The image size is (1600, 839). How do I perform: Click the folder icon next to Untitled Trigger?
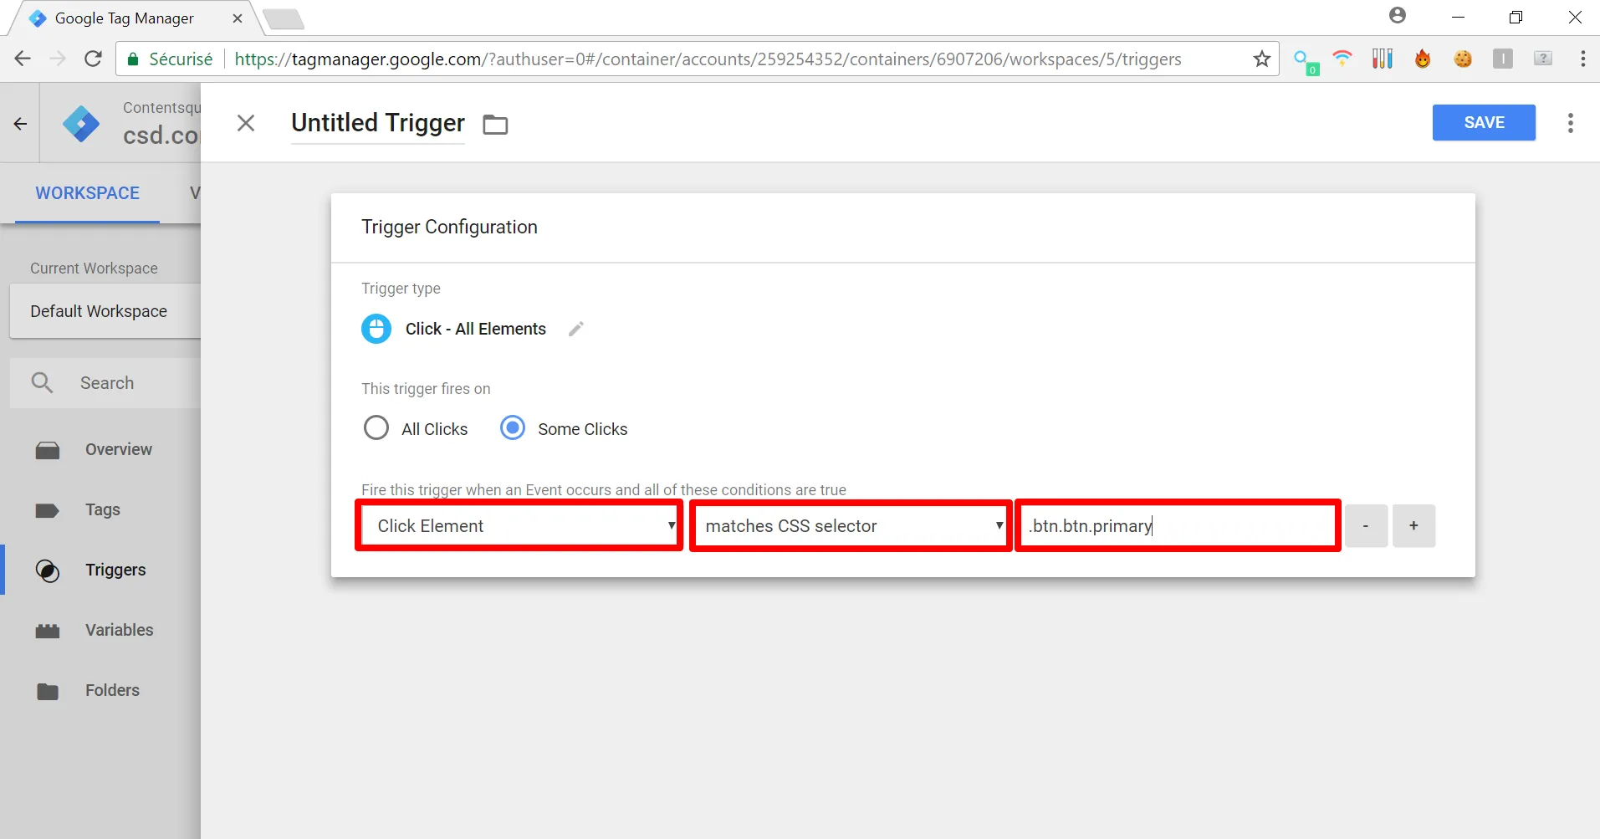[x=495, y=125]
